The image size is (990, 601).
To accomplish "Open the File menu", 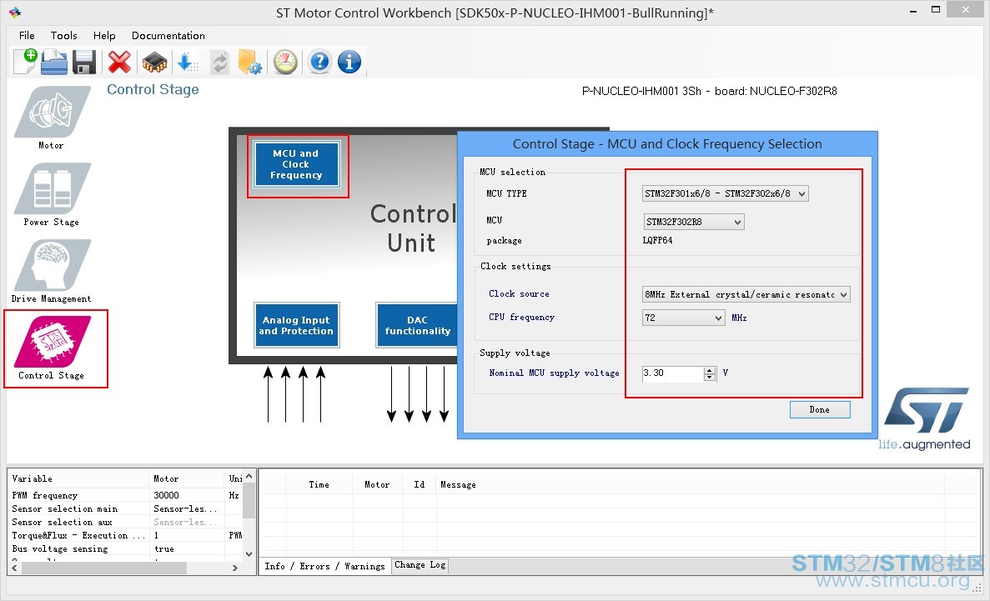I will pos(27,35).
